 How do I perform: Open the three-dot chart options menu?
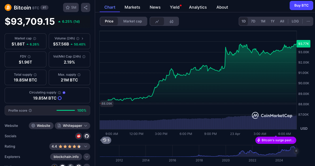coord(308,21)
